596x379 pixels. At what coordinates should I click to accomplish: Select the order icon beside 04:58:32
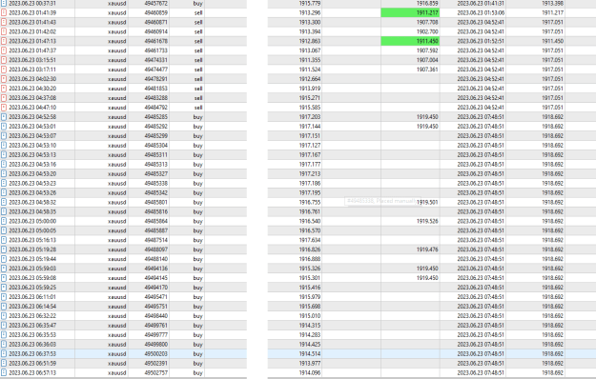pos(4,202)
